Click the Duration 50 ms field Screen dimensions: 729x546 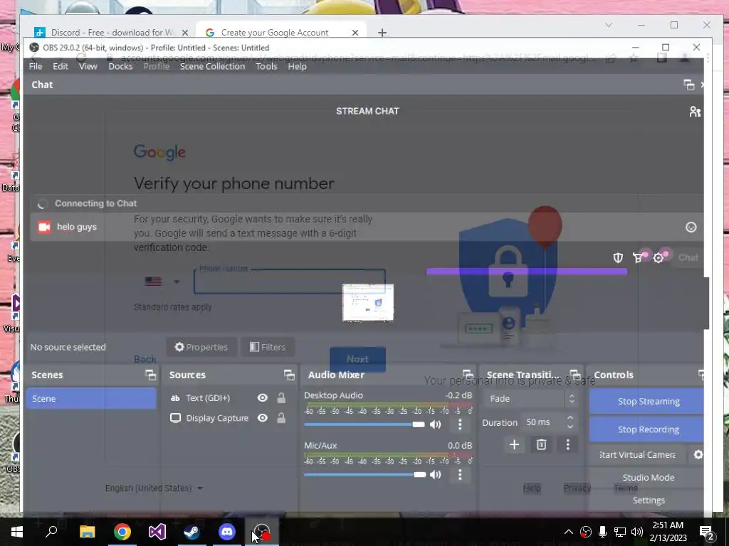pyautogui.click(x=544, y=422)
